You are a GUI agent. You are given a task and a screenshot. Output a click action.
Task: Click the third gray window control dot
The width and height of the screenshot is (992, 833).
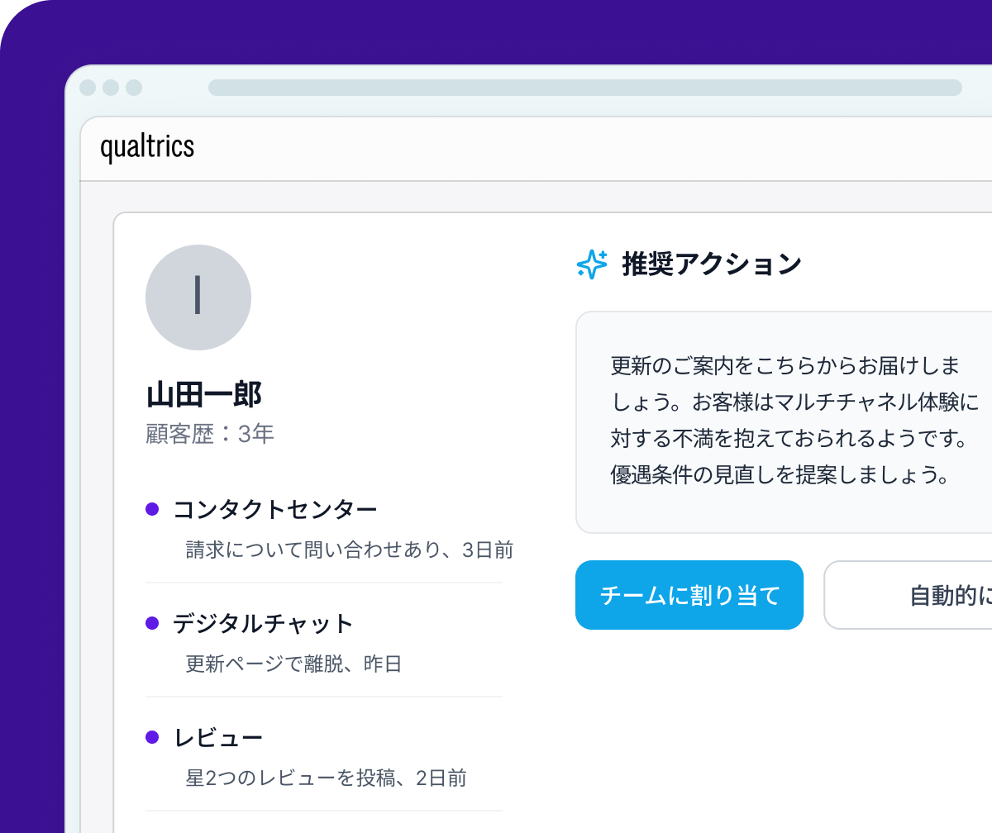click(134, 88)
